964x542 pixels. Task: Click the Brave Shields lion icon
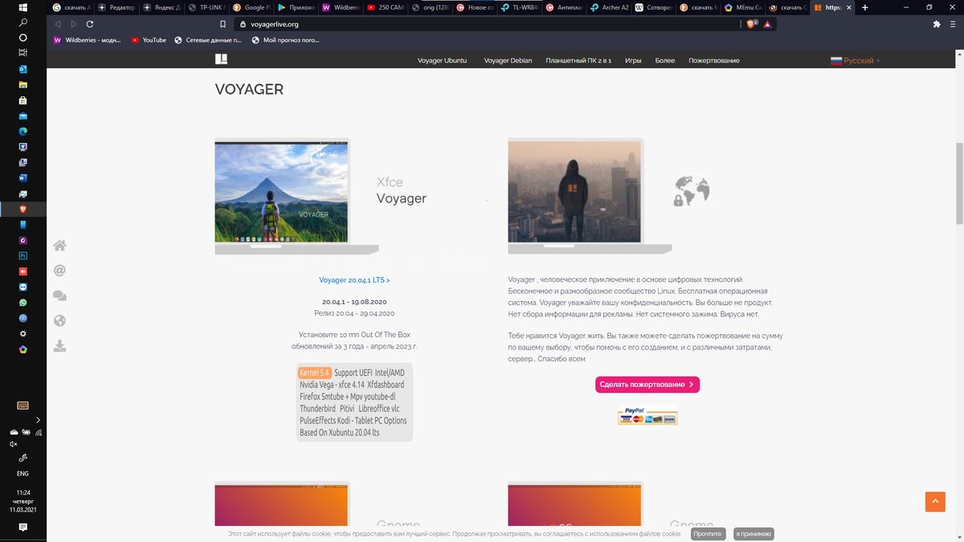pos(752,24)
